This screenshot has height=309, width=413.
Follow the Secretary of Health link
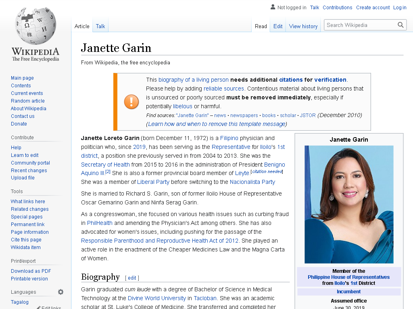pyautogui.click(x=105, y=165)
